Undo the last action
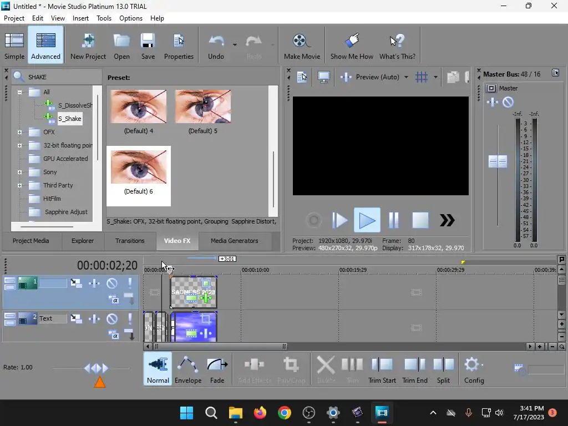This screenshot has height=426, width=568. [x=216, y=45]
